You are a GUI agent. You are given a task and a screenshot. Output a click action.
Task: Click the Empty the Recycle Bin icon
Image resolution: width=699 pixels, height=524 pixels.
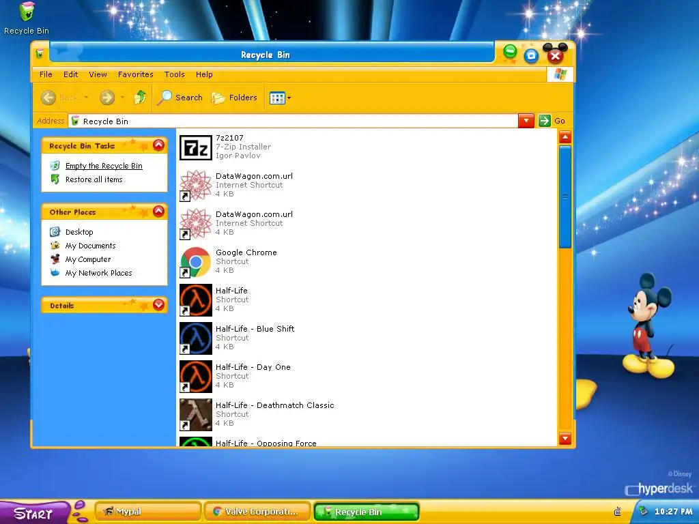[x=55, y=166]
